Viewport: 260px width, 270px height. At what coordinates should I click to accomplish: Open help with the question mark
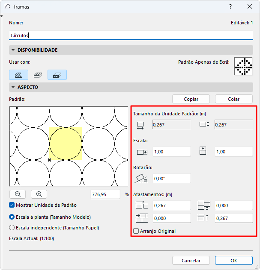click(x=230, y=6)
